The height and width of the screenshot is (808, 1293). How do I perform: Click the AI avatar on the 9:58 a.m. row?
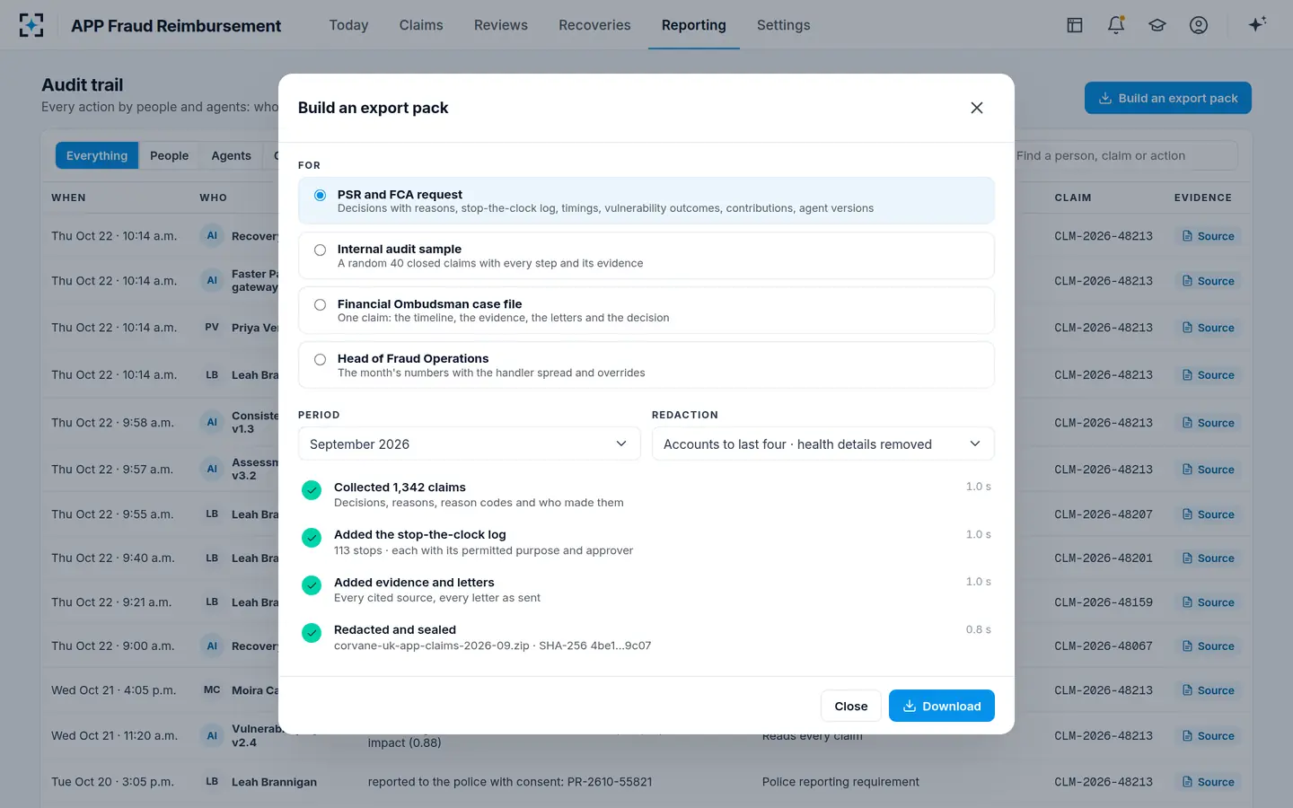212,422
